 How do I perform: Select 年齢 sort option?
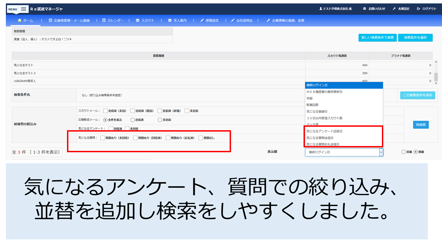344,99
